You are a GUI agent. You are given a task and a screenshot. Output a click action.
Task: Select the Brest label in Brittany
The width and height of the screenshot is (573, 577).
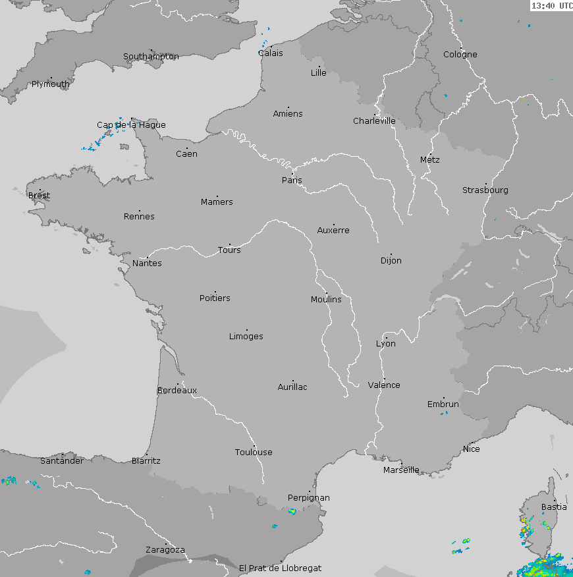pyautogui.click(x=39, y=196)
